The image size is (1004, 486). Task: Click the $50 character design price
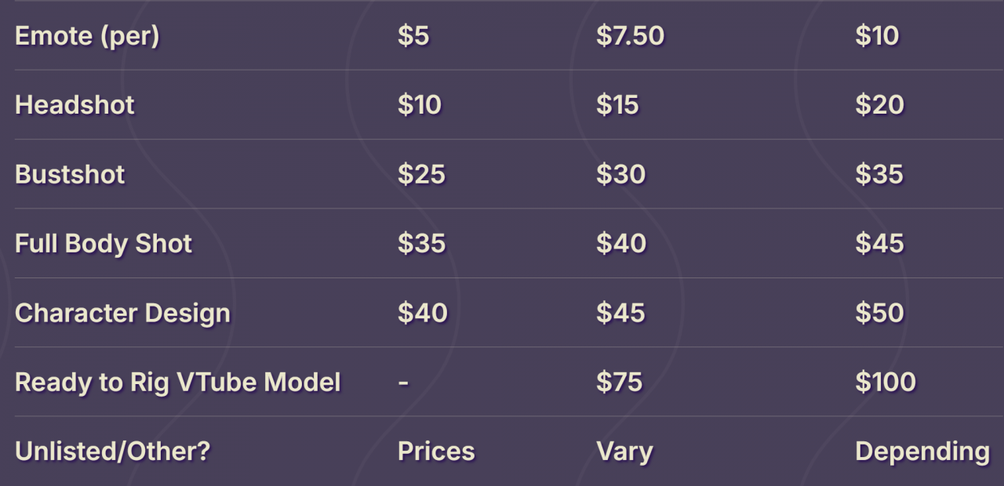[x=880, y=313]
